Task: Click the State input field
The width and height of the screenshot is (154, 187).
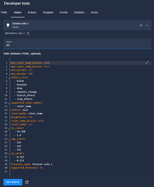Action: [78, 44]
